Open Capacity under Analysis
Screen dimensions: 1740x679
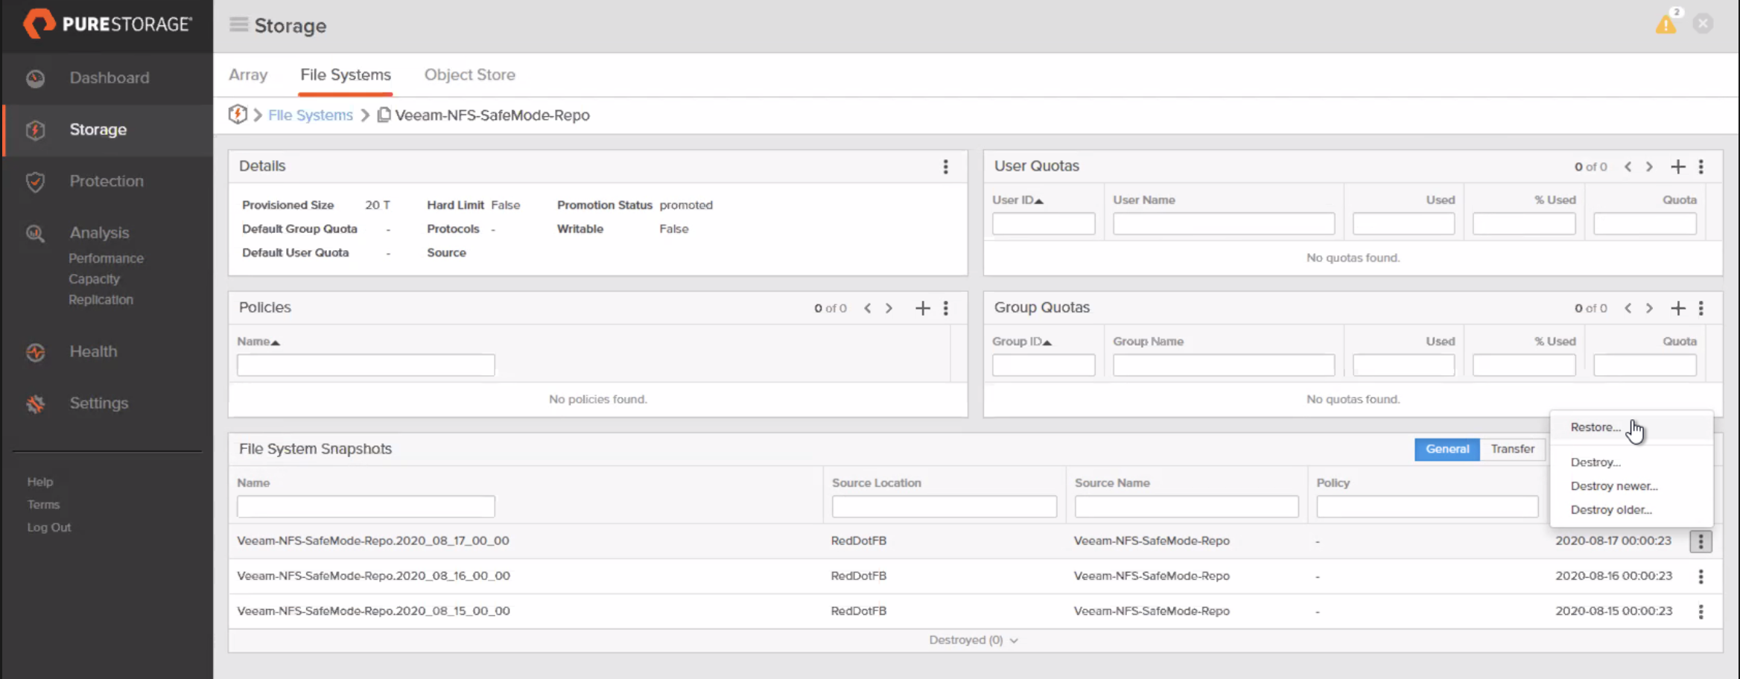pos(94,279)
